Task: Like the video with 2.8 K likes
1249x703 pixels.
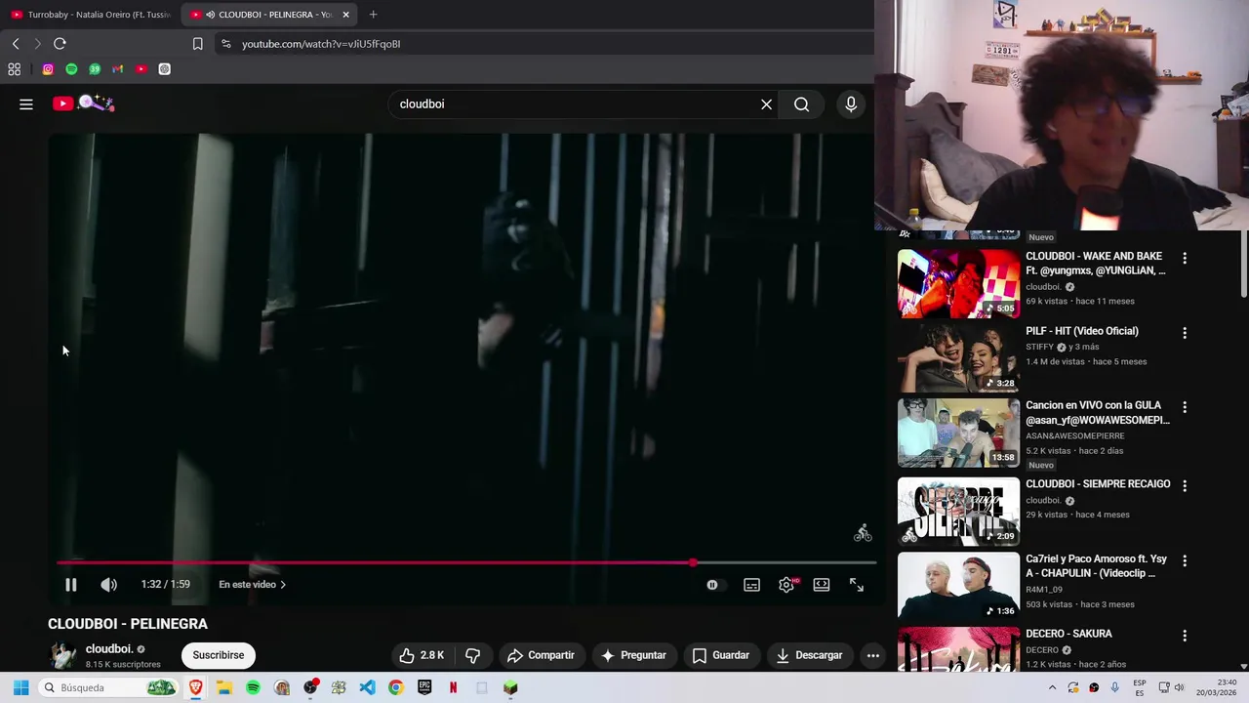Action: click(422, 655)
